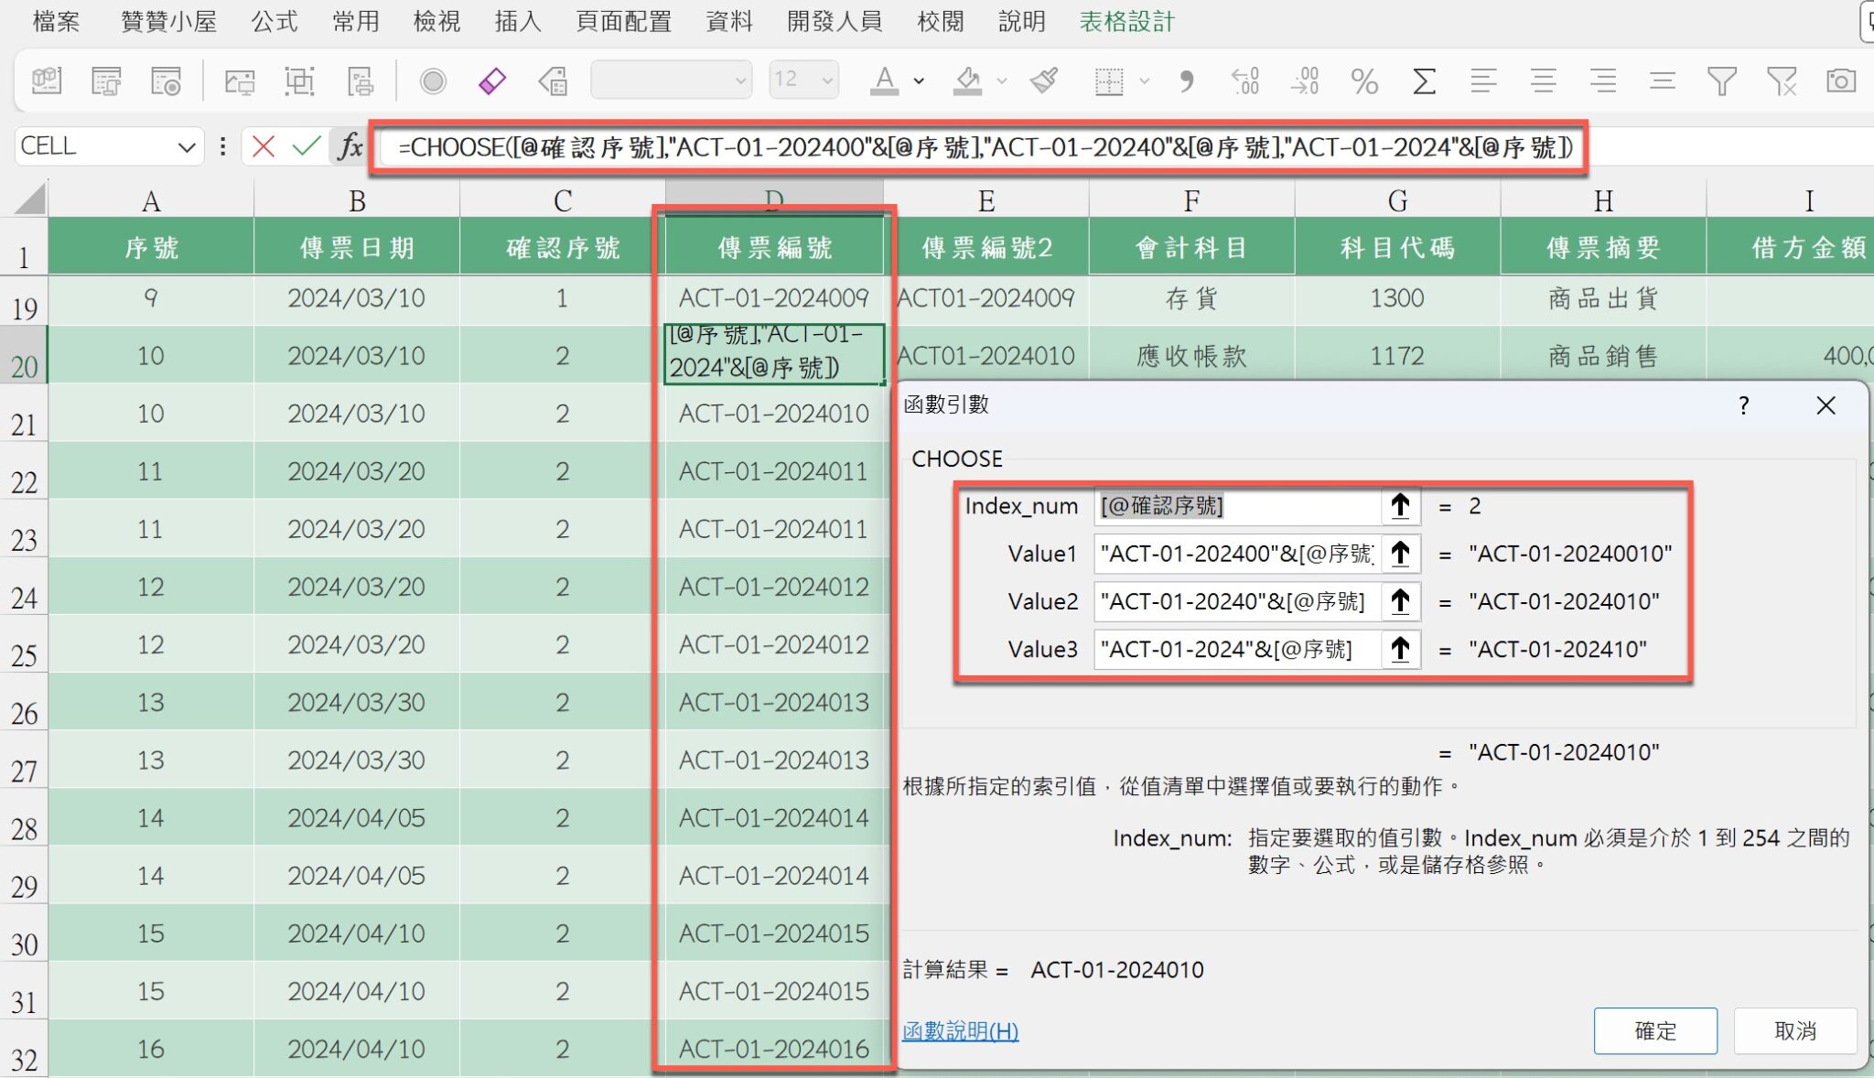The height and width of the screenshot is (1078, 1874).
Task: Click the borders grid icon
Action: pyautogui.click(x=1109, y=81)
